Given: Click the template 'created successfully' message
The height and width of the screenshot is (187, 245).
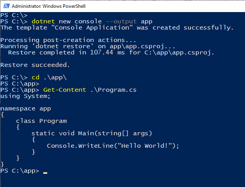Looking at the screenshot, I should point(117,28).
